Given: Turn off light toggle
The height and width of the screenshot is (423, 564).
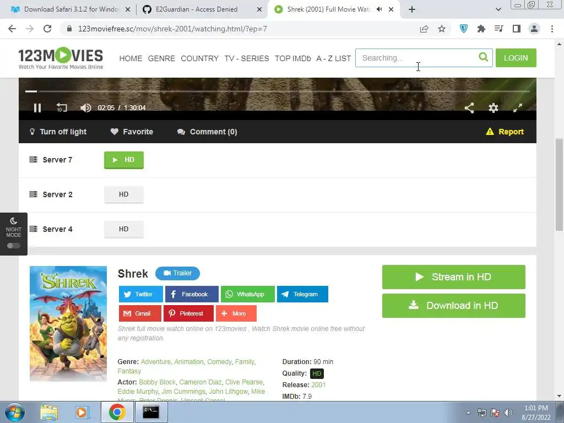Looking at the screenshot, I should 58,132.
